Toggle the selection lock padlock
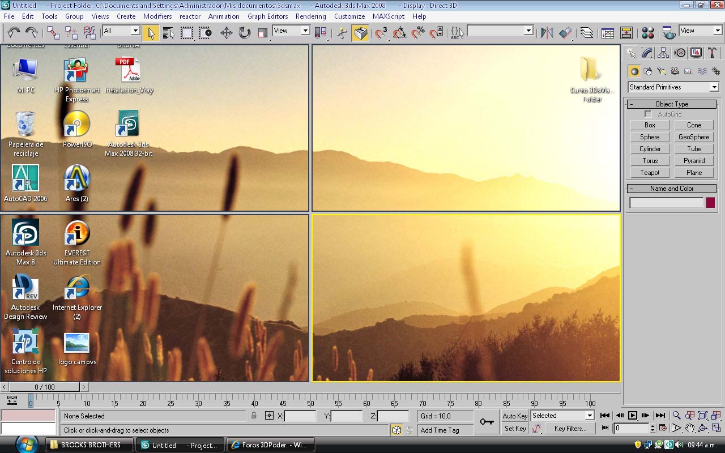The width and height of the screenshot is (725, 453). 254,416
